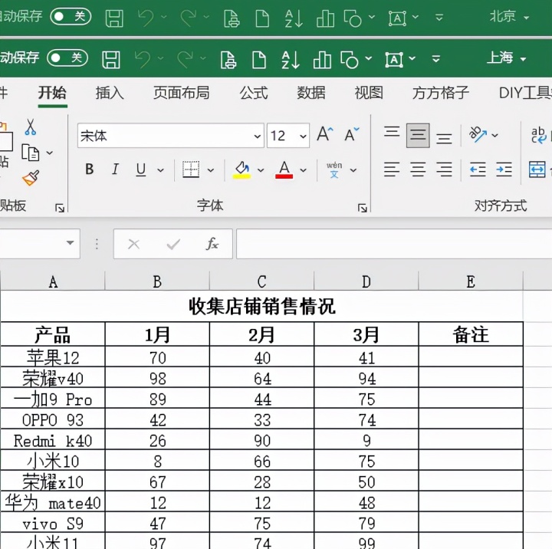Click Shapes icon in Shanghai window
Viewport: 552px width, 549px height.
[350, 60]
